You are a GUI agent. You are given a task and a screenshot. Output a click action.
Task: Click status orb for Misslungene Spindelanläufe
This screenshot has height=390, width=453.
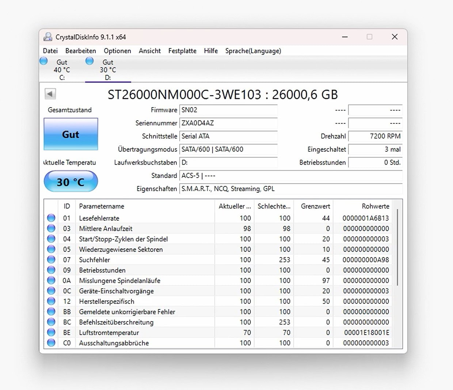(x=51, y=281)
